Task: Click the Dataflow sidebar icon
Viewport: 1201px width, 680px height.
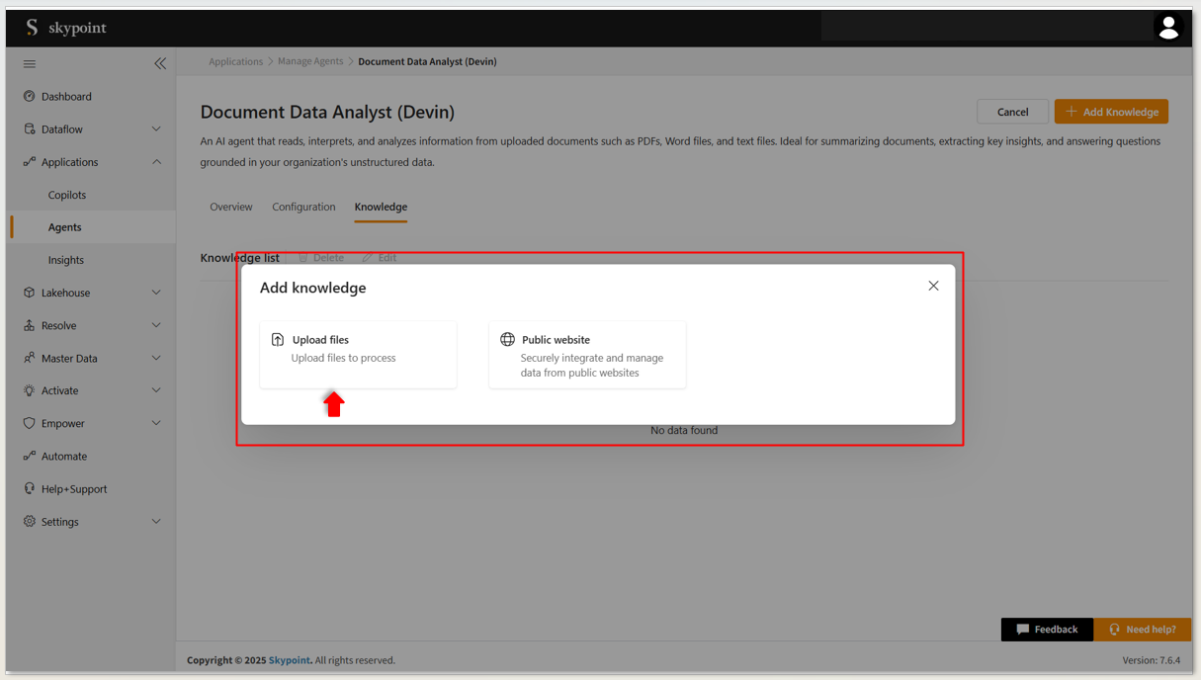Action: coord(30,128)
